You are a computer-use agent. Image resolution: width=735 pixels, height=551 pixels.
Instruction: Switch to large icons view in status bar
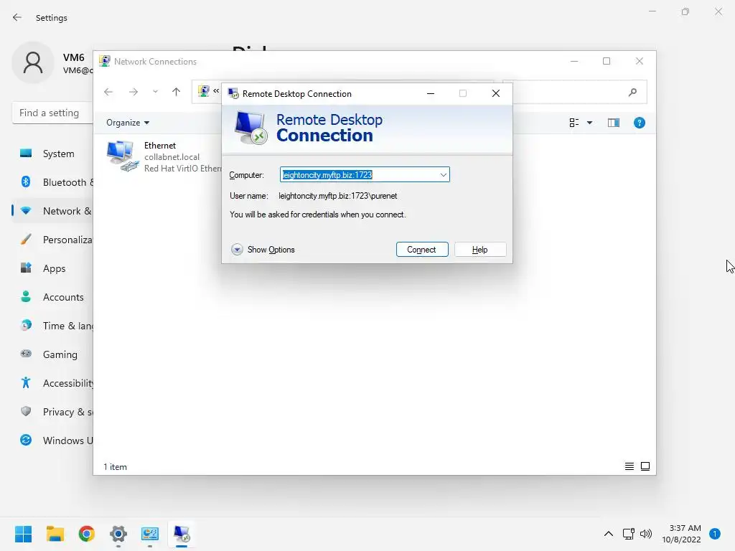tap(645, 466)
